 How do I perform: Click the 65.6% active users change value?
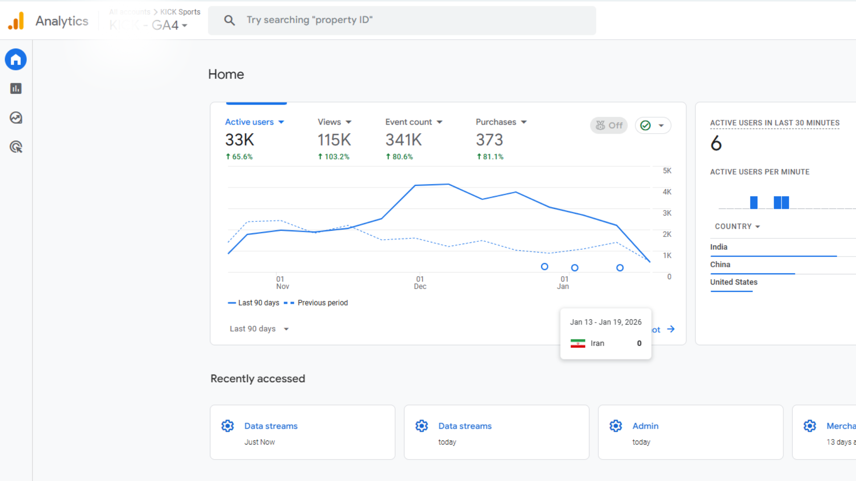[239, 157]
